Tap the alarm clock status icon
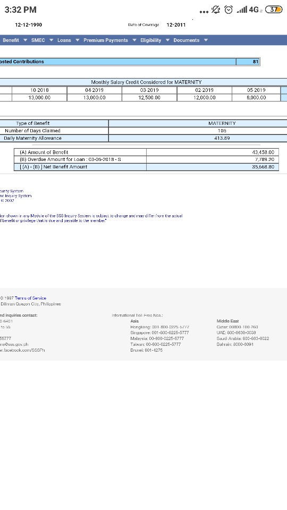Image resolution: width=287 pixels, height=510 pixels. (229, 10)
